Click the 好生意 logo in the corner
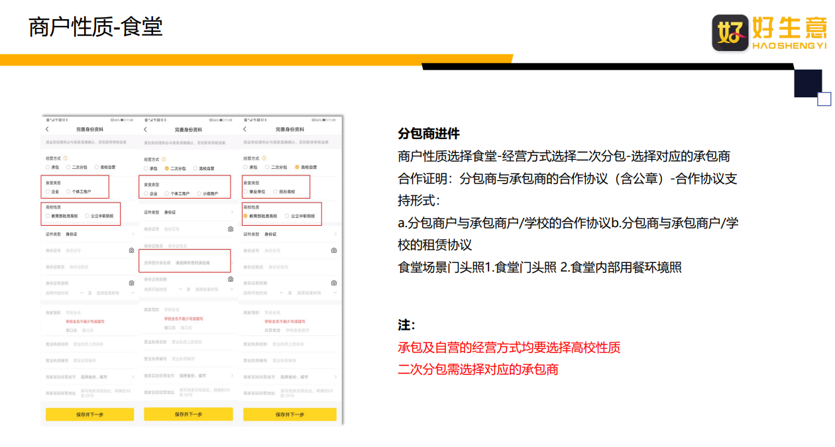The image size is (835, 447). 769,32
